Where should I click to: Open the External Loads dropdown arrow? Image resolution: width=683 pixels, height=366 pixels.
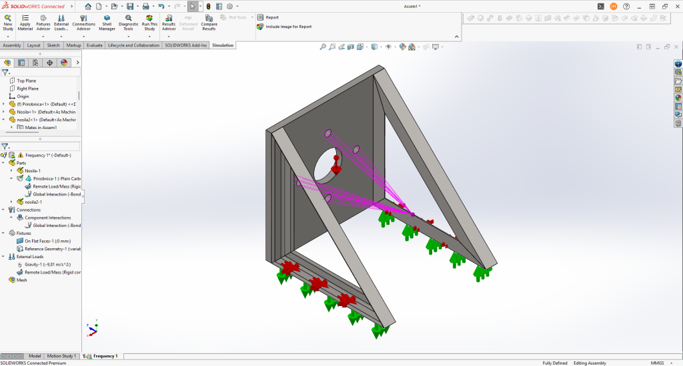(61, 37)
